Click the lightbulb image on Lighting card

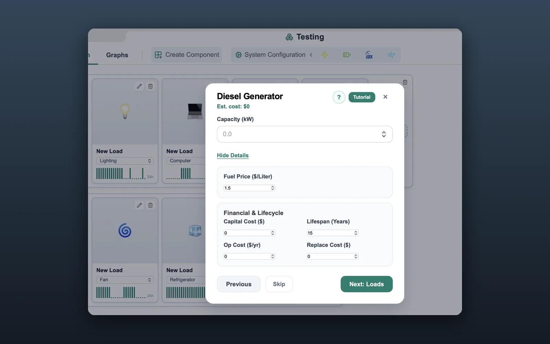125,111
